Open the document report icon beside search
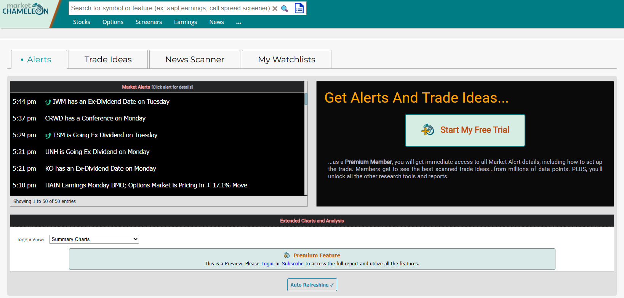624x298 pixels. click(x=299, y=8)
